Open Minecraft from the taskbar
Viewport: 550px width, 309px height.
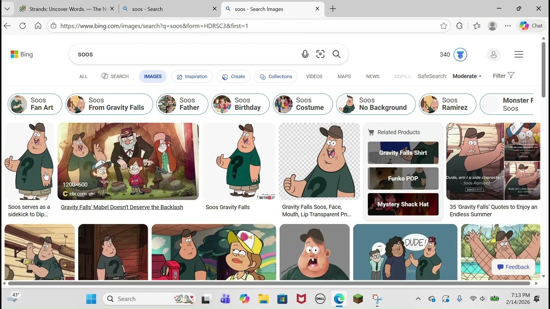[x=358, y=299]
